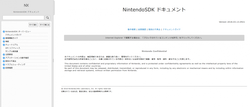Click the magnifier search button

[x=47, y=18]
